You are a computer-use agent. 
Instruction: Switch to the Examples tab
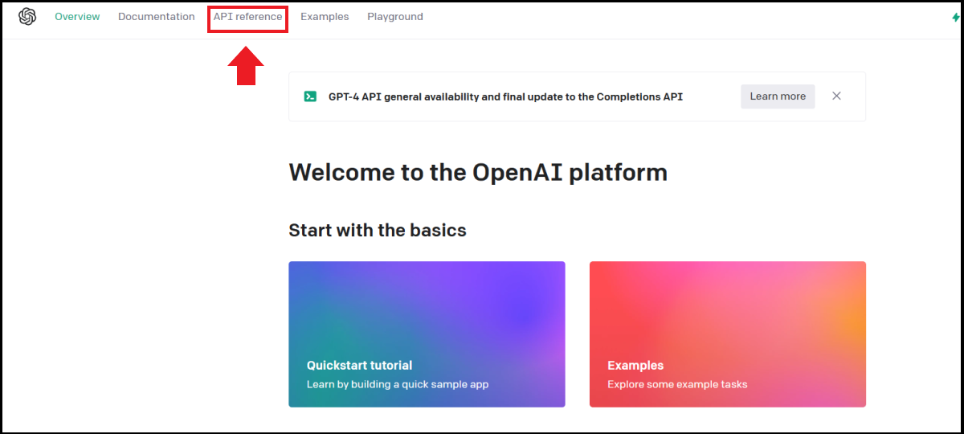pyautogui.click(x=325, y=17)
